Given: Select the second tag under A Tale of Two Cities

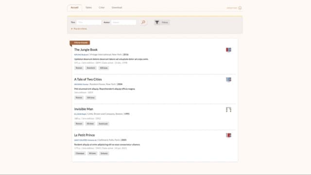Looking at the screenshot, I should (91, 97).
